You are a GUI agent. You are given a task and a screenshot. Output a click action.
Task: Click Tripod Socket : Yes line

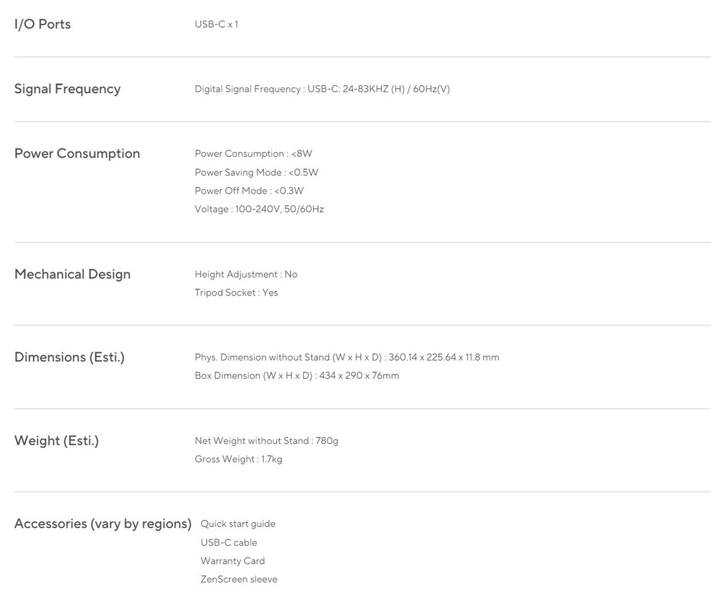(236, 293)
